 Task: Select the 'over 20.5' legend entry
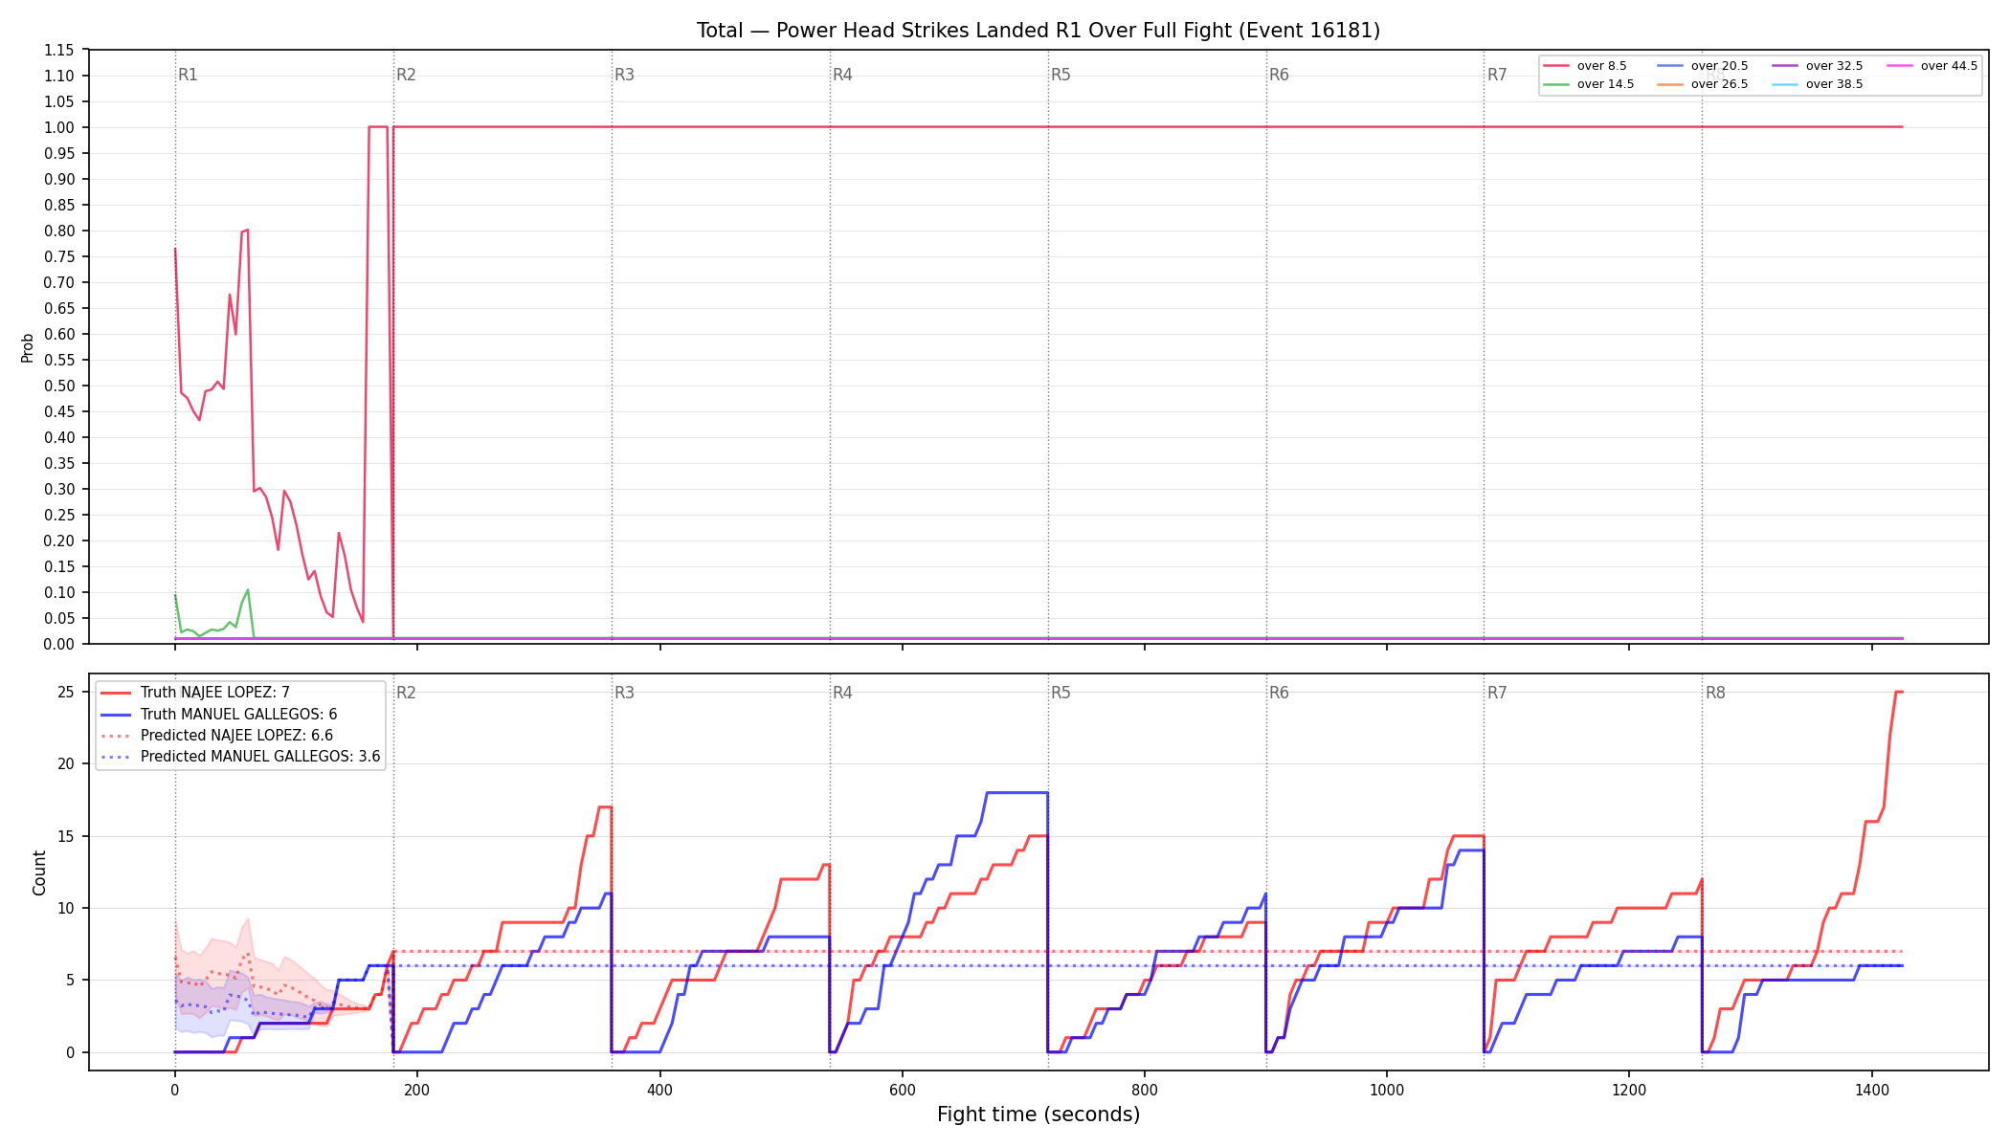coord(1703,66)
